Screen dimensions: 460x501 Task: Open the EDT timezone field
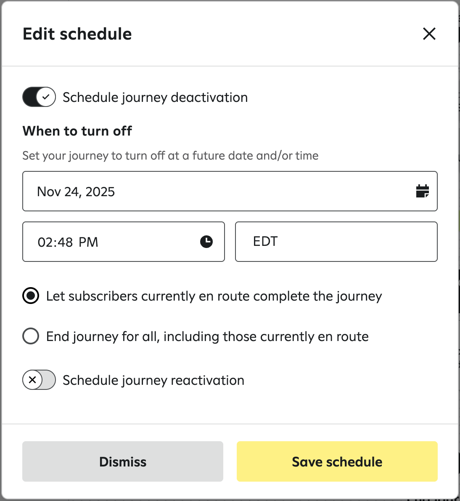(x=336, y=242)
